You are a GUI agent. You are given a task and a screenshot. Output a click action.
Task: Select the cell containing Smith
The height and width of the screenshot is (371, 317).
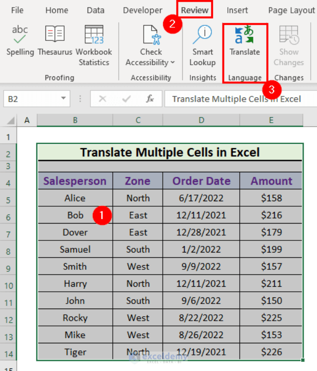pos(75,266)
